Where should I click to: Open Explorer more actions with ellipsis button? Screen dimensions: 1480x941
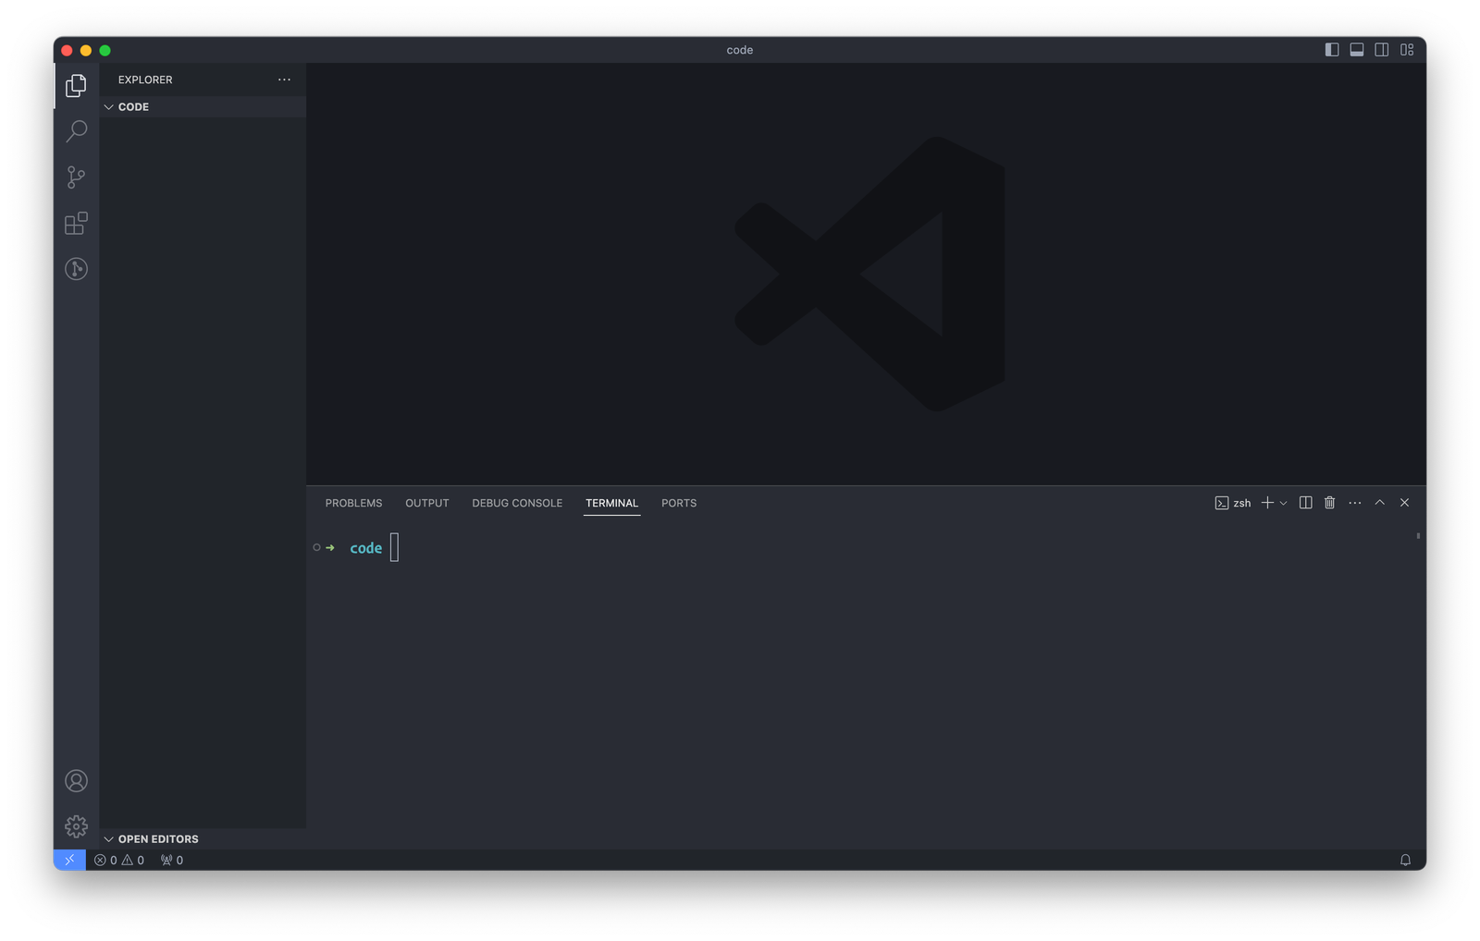click(x=284, y=79)
